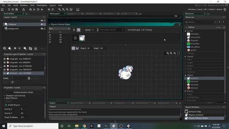
Task: Collapse the Layers - room0 section
Action: point(44,17)
